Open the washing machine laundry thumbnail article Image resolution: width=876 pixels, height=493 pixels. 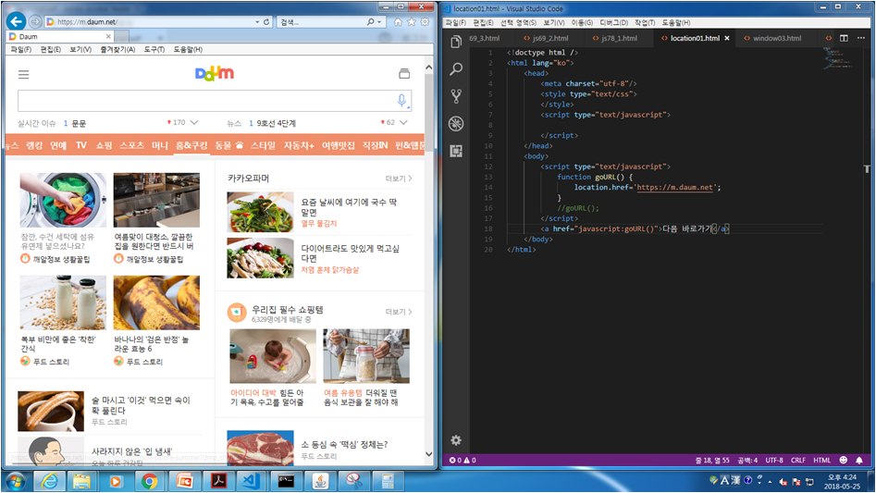(x=63, y=200)
